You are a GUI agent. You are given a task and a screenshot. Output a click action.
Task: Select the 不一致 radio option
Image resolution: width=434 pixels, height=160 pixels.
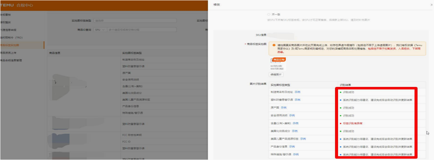point(269,14)
